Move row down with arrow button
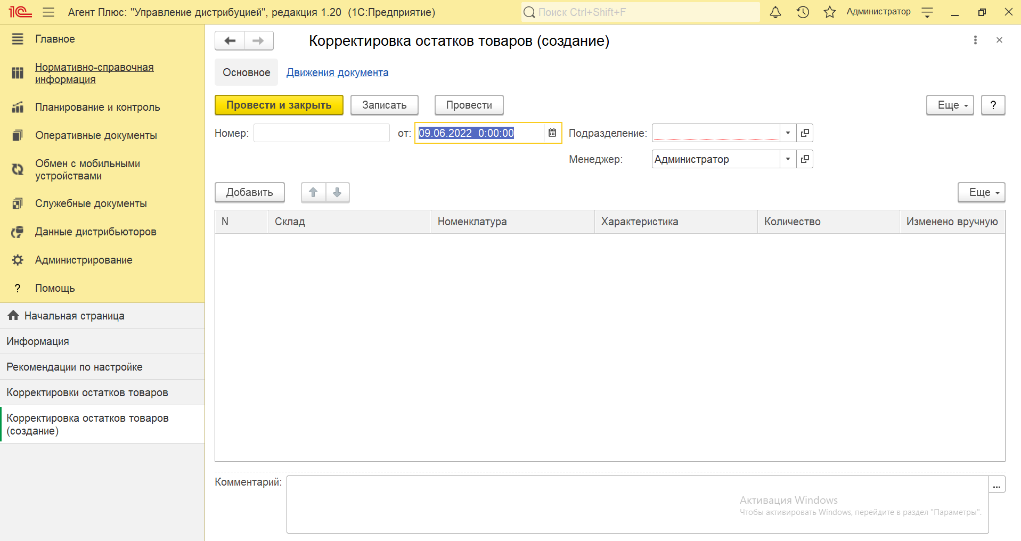Viewport: 1021px width, 541px height. click(337, 193)
